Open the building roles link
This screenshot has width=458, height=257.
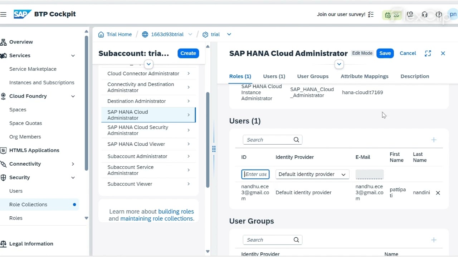[176, 212]
